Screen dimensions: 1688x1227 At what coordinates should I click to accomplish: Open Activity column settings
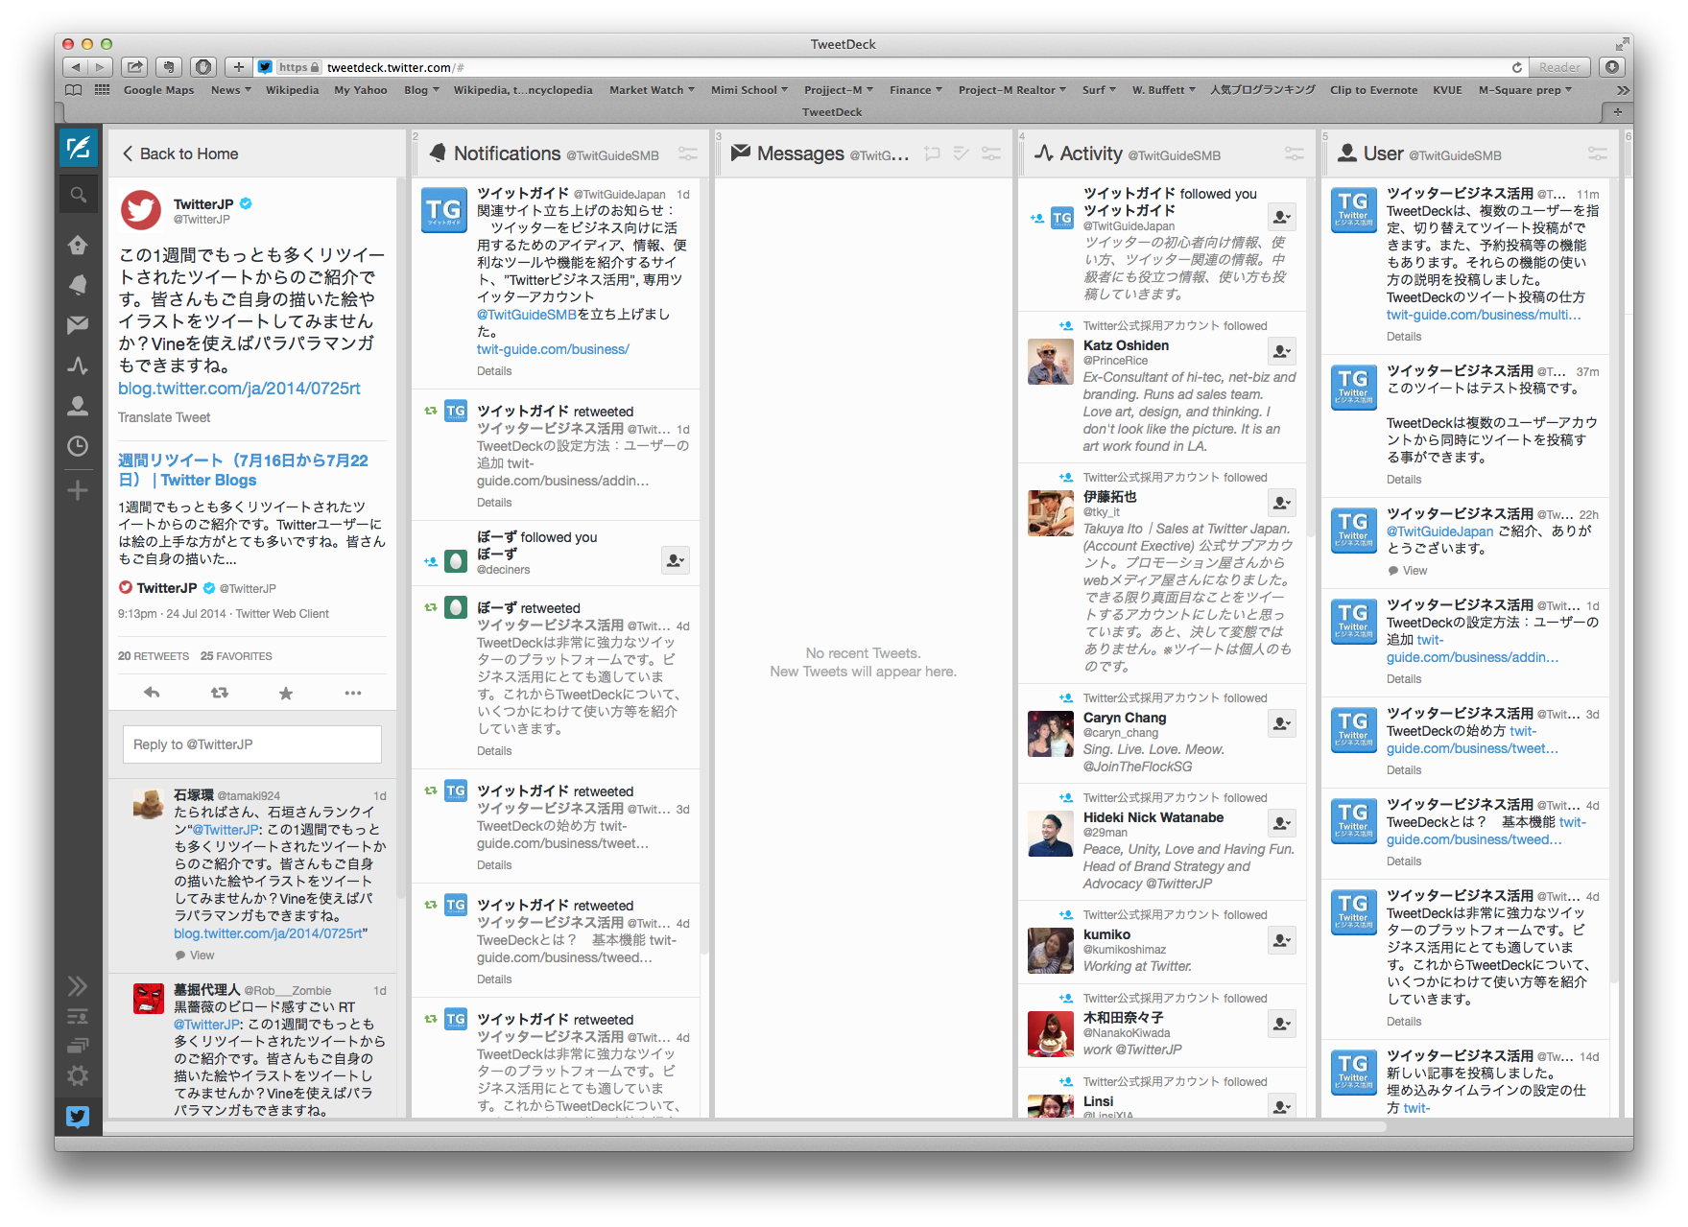tap(1295, 153)
